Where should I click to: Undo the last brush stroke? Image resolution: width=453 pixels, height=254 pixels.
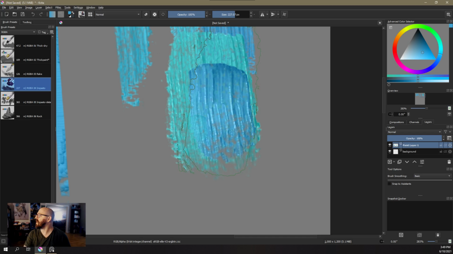(33, 14)
